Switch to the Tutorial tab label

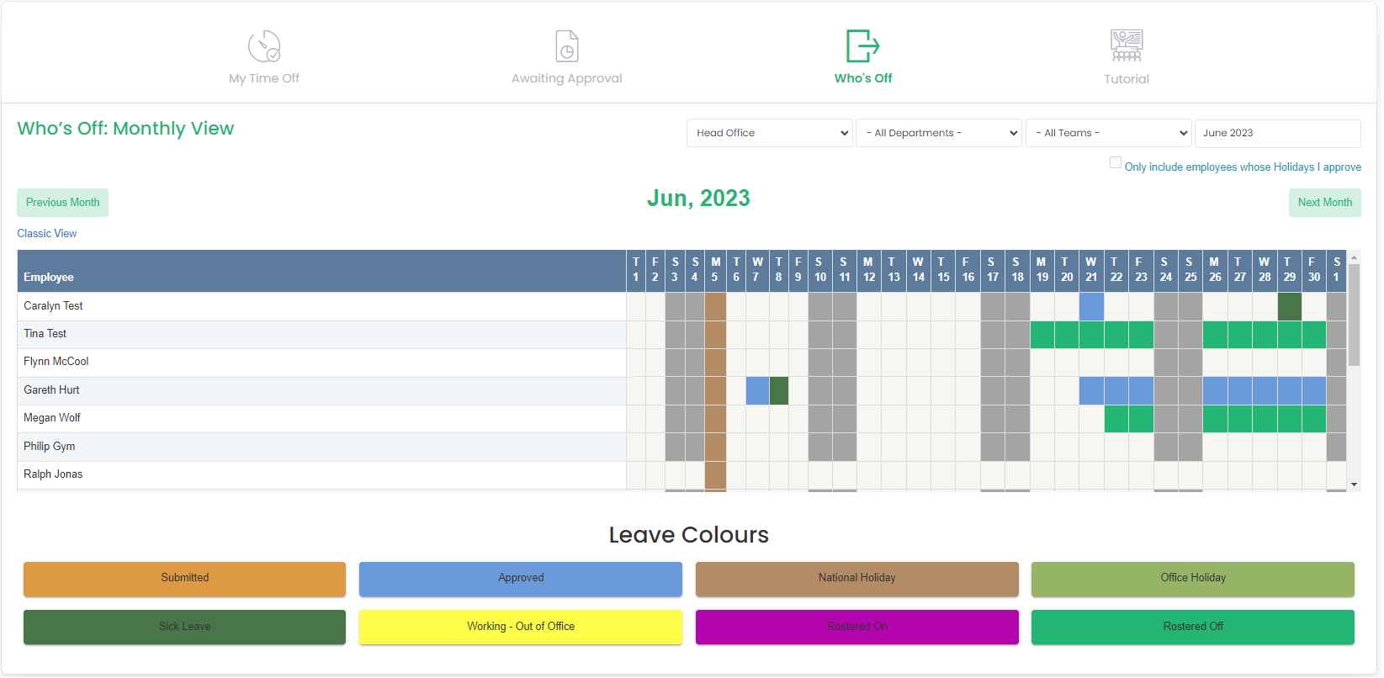coord(1126,79)
